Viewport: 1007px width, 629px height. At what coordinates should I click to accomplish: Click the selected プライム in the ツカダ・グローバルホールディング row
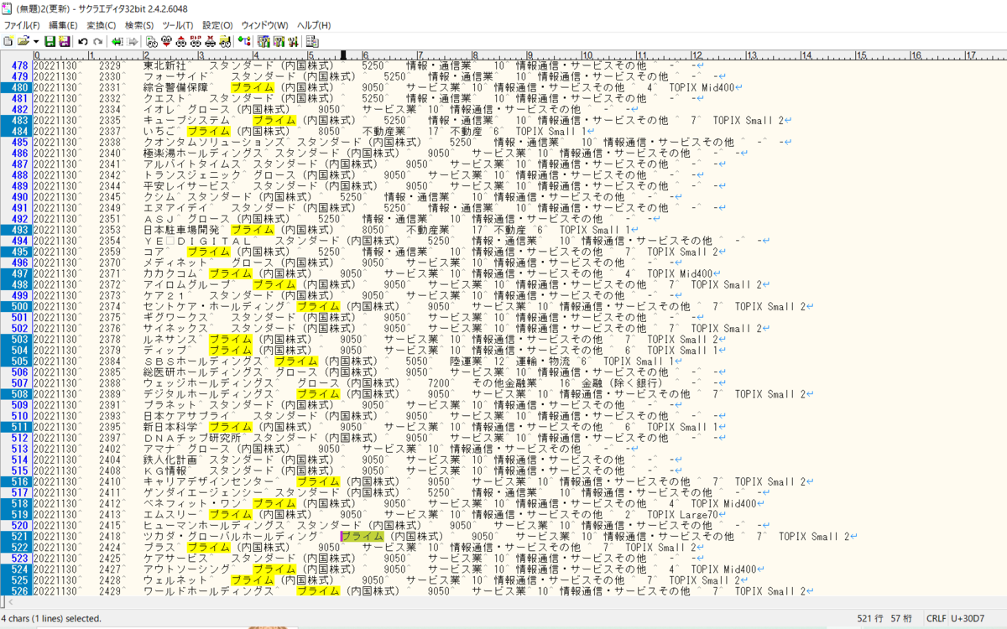pyautogui.click(x=363, y=536)
